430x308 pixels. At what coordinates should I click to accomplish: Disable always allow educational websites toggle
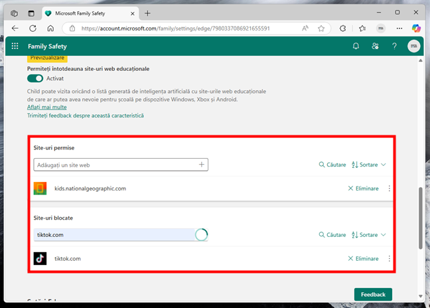[35, 78]
